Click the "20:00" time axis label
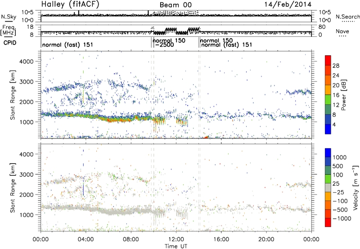The width and height of the screenshot is (360, 249). pyautogui.click(x=266, y=240)
